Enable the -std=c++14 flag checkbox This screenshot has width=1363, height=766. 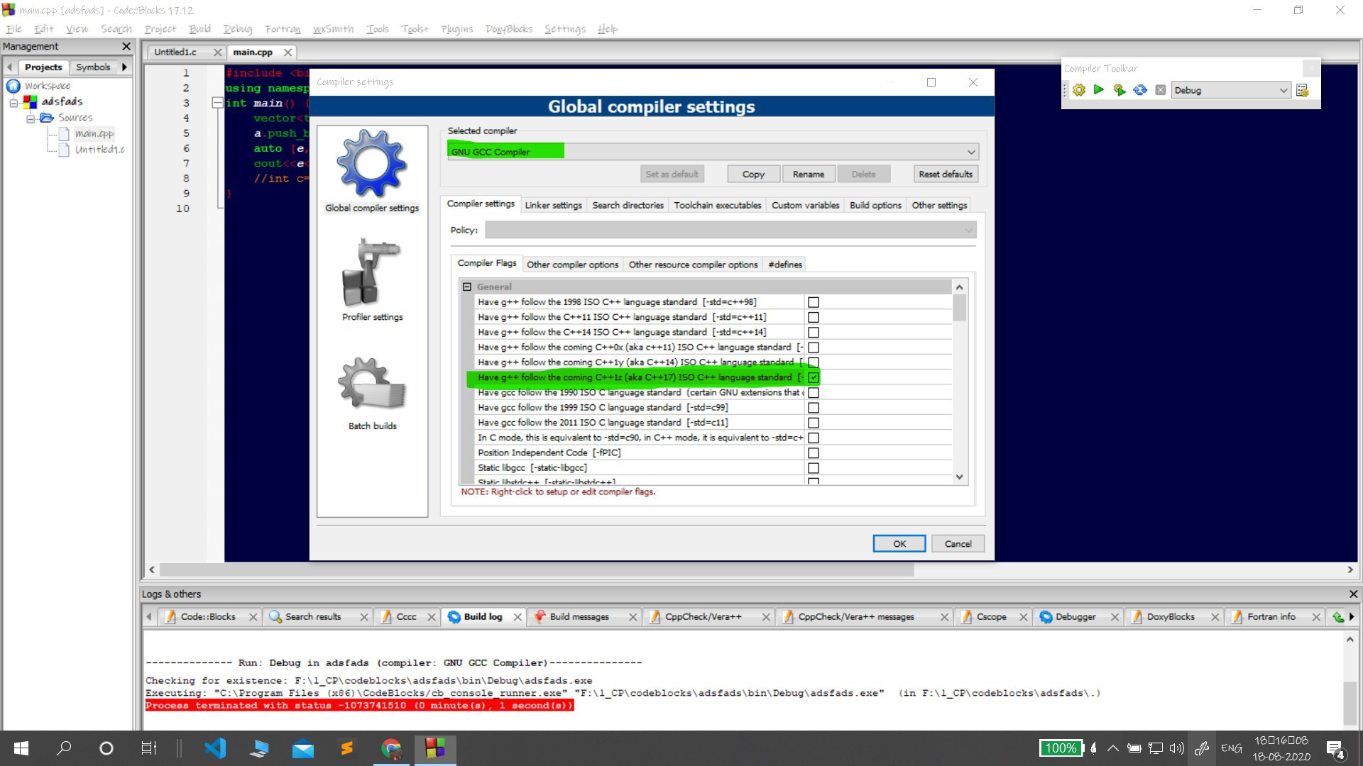point(814,333)
